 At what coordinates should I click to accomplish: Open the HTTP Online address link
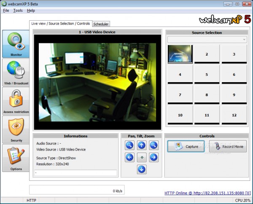click(x=207, y=193)
